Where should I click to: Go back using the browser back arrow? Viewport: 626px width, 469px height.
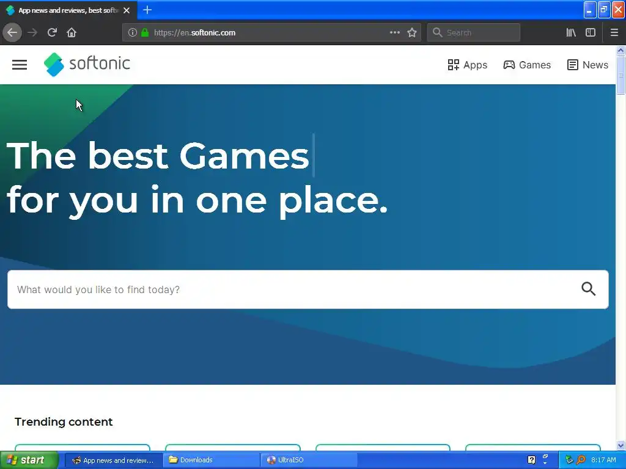coord(12,32)
